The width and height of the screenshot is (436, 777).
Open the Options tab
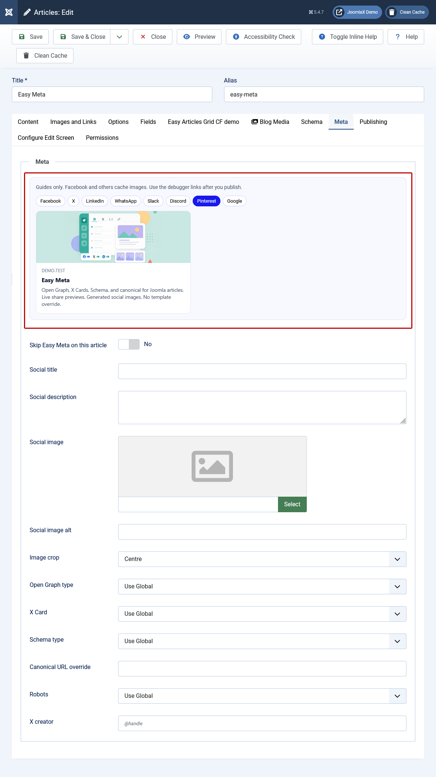point(118,122)
